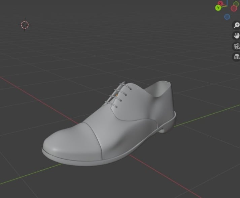Click the zoom magnifier icon in the viewport
240x198 pixels.
pos(237,25)
